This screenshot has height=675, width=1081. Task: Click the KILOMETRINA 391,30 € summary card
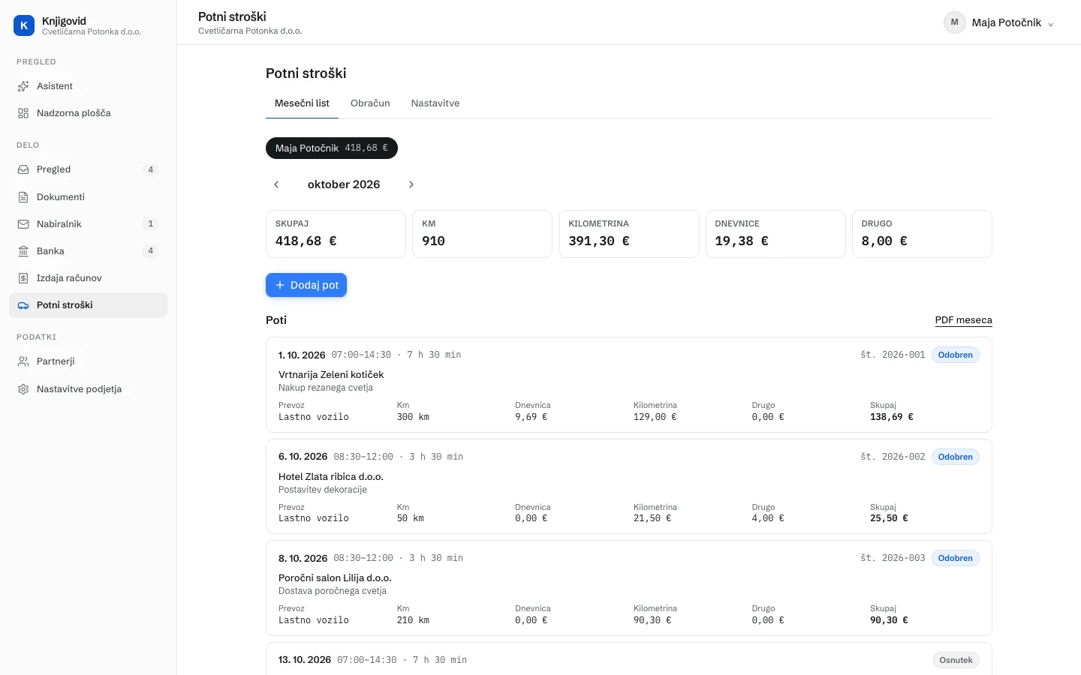click(629, 234)
